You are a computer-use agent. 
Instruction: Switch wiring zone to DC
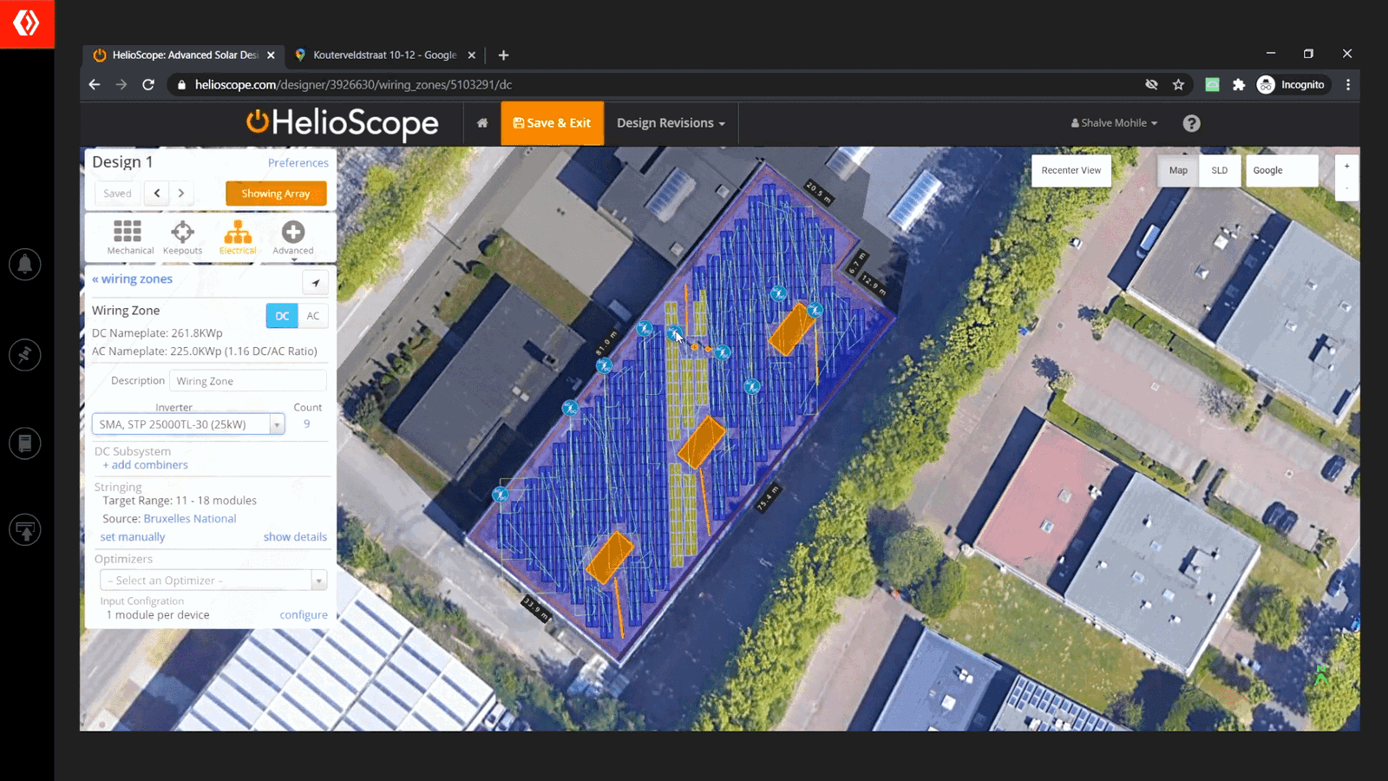[282, 316]
